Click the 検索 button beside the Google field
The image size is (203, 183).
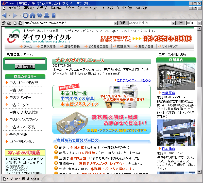[180, 23]
